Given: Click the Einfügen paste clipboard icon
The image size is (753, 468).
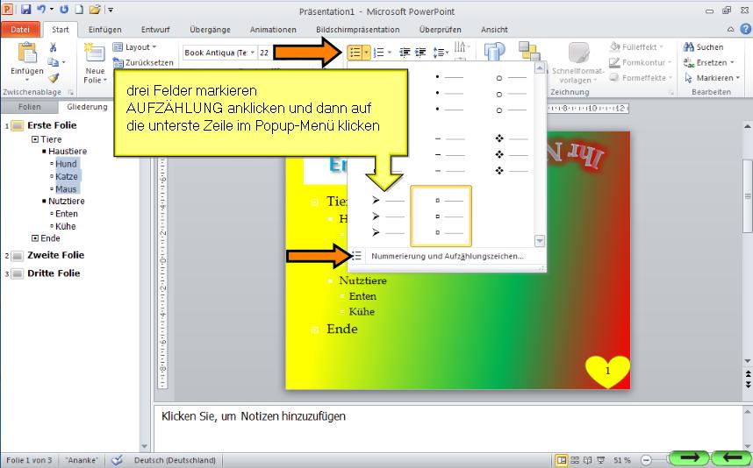Looking at the screenshot, I should tap(25, 55).
